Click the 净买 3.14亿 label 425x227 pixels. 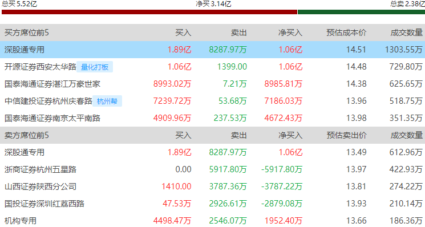[213, 4]
